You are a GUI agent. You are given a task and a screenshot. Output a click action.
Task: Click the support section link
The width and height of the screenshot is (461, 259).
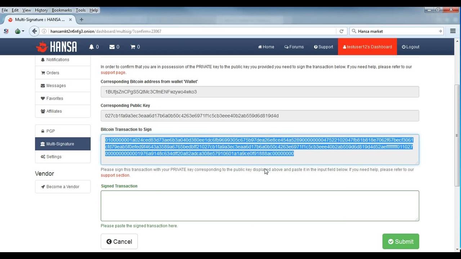pyautogui.click(x=115, y=175)
